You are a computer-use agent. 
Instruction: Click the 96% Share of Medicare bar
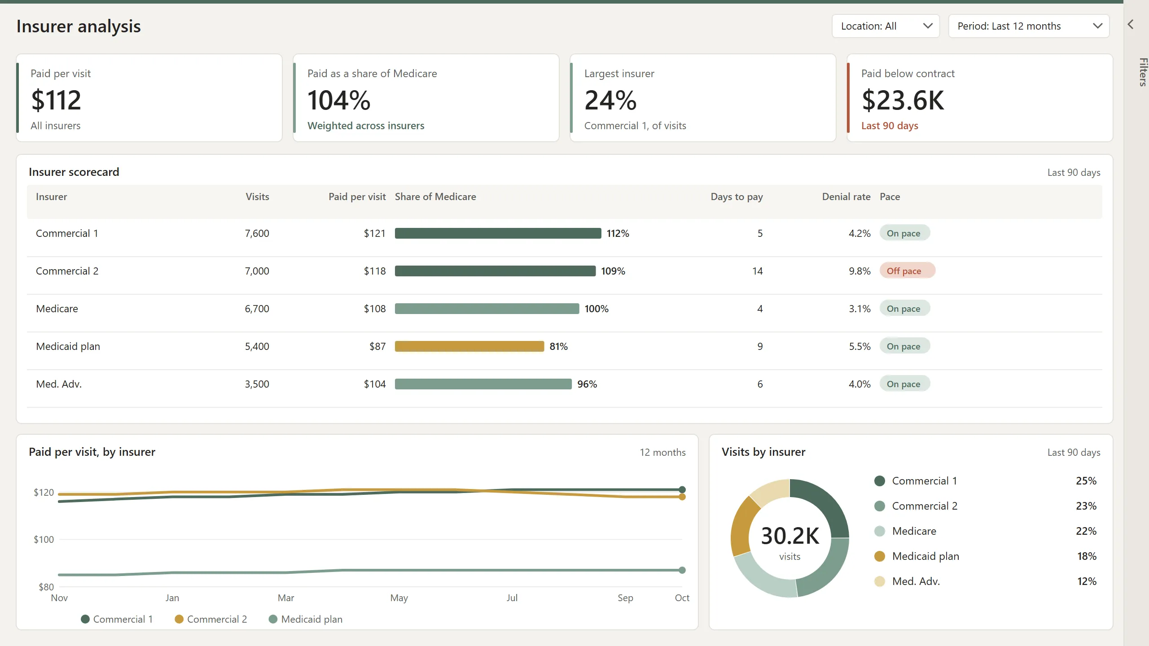(x=483, y=384)
